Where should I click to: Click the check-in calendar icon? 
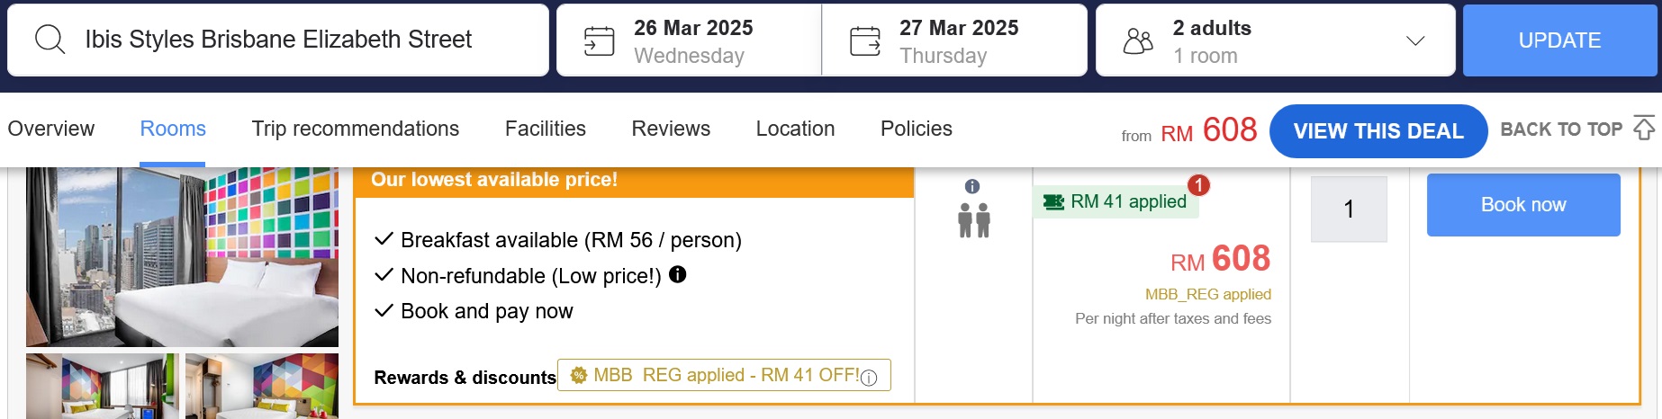coord(599,41)
